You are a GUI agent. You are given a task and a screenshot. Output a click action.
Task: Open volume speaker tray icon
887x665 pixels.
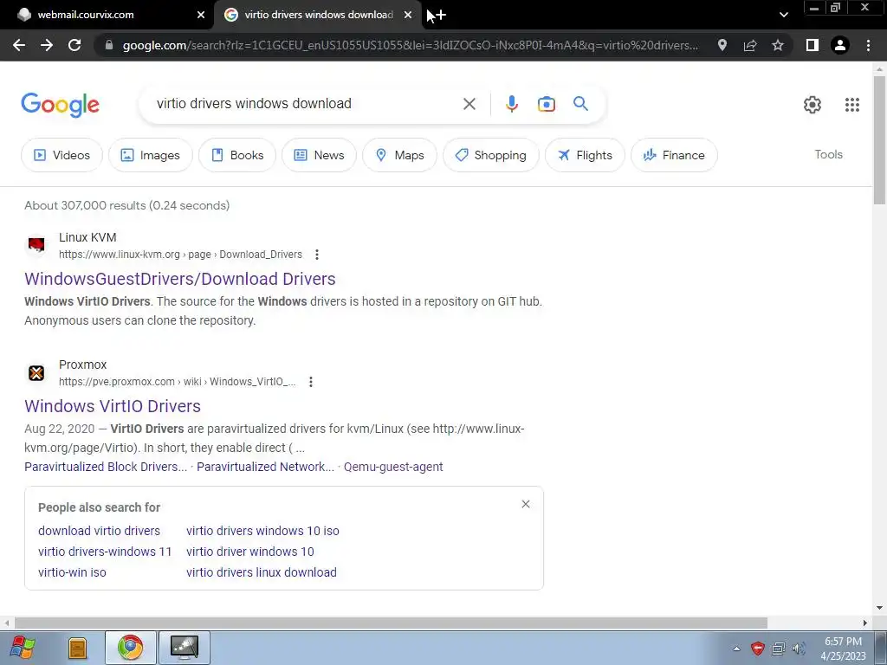[x=800, y=649]
